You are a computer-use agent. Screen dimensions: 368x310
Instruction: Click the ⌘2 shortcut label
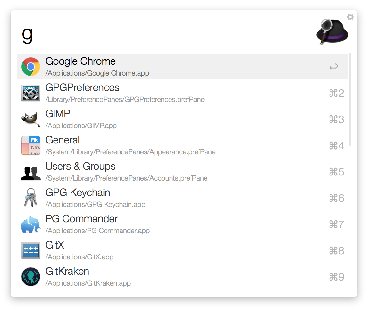(x=336, y=93)
